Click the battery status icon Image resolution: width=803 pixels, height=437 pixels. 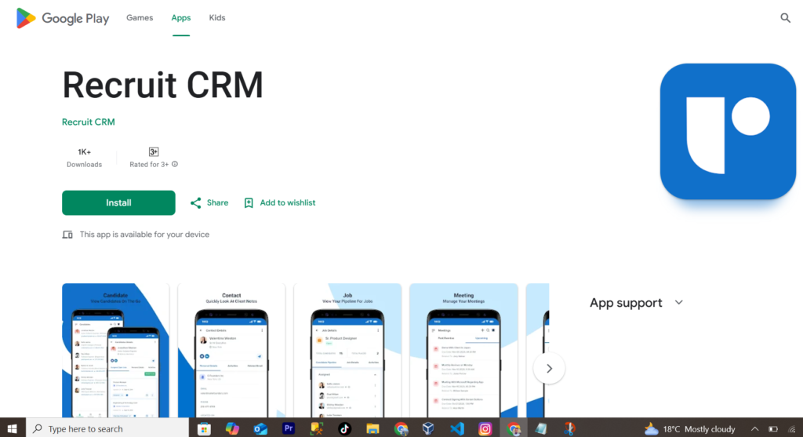point(773,429)
